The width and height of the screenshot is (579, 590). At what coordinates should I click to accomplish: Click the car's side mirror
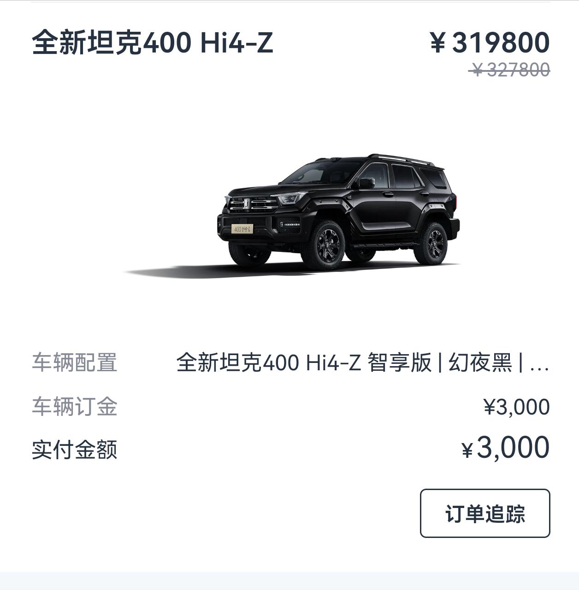click(x=367, y=183)
